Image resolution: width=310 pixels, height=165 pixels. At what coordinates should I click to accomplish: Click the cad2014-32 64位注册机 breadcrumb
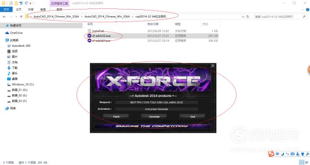(x=151, y=17)
